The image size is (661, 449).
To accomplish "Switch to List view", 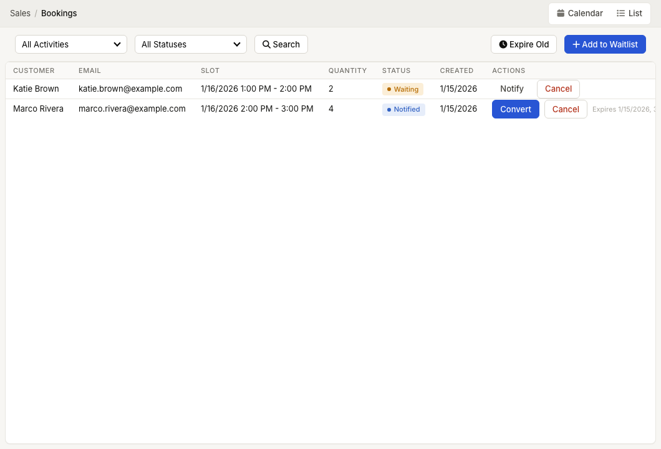I will [629, 14].
